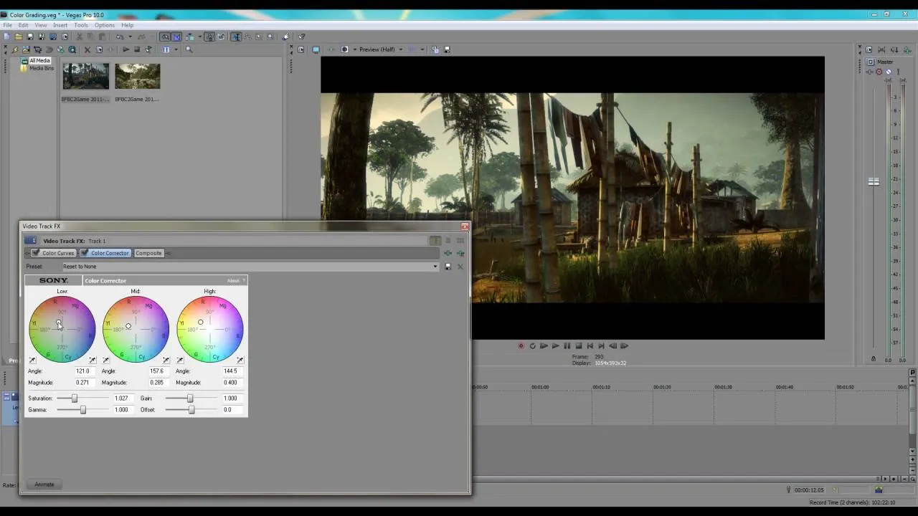Click the Offset slider handle
The image size is (918, 516).
[x=191, y=410]
